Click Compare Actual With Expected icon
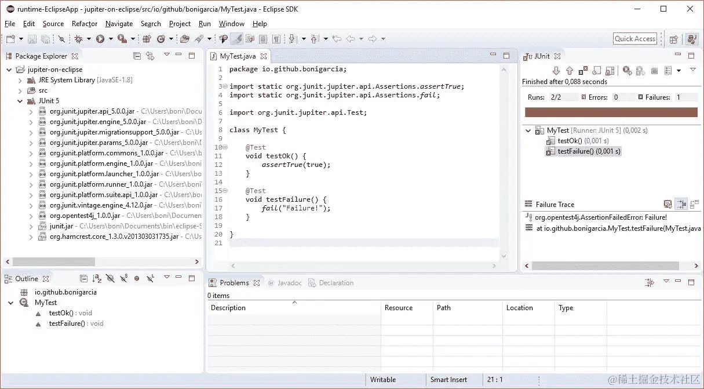The height and width of the screenshot is (389, 704). 694,204
